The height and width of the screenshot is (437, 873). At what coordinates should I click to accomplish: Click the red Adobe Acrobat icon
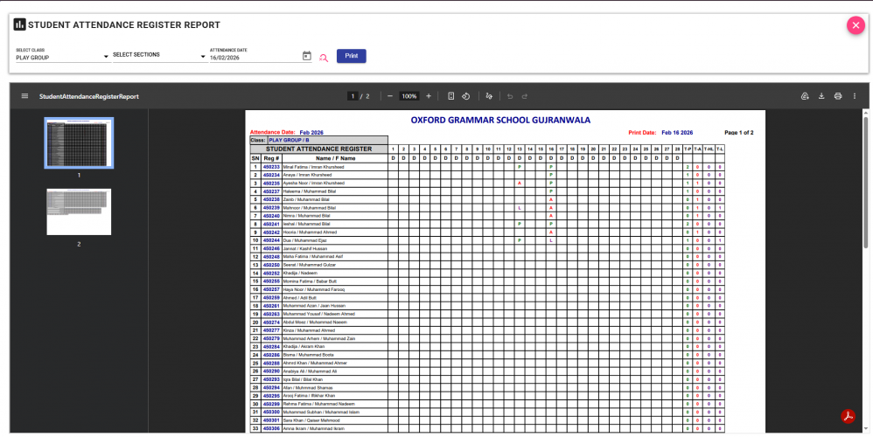click(848, 416)
